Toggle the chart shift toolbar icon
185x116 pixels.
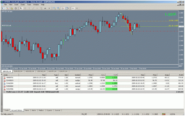[x=62, y=8]
